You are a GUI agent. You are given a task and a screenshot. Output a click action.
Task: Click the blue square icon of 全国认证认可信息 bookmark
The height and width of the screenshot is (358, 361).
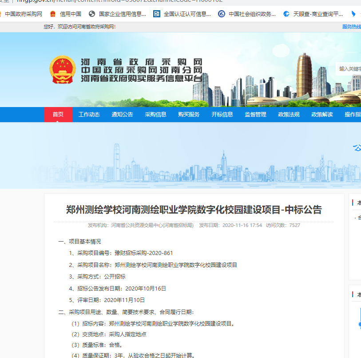click(x=157, y=14)
